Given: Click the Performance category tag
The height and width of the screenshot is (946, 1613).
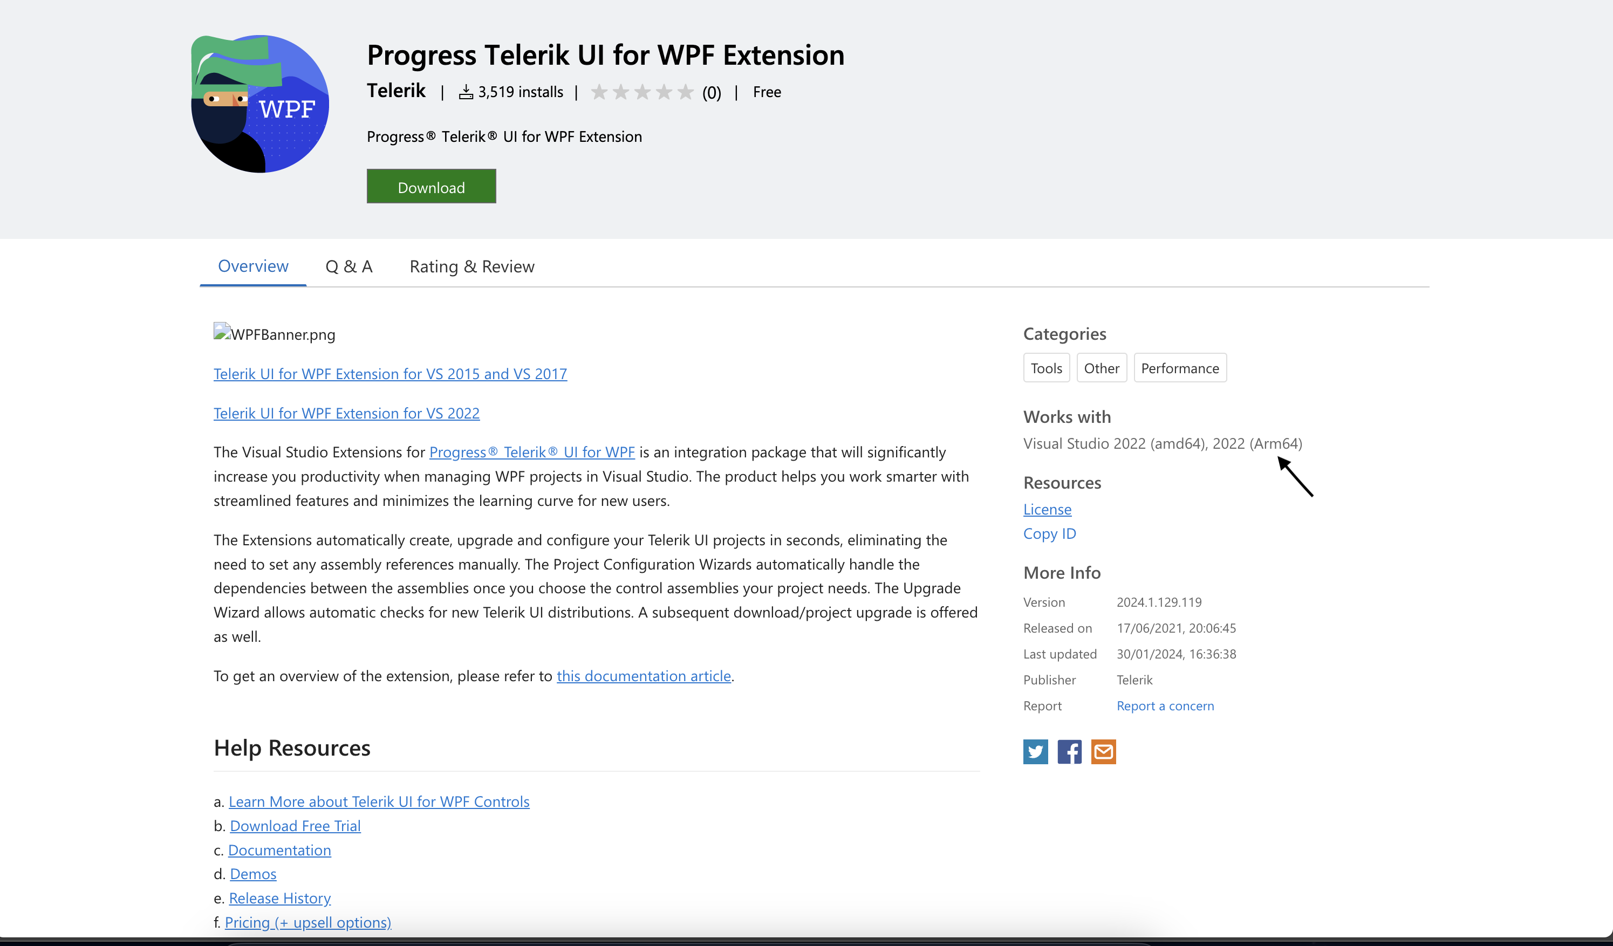Looking at the screenshot, I should click(x=1180, y=368).
